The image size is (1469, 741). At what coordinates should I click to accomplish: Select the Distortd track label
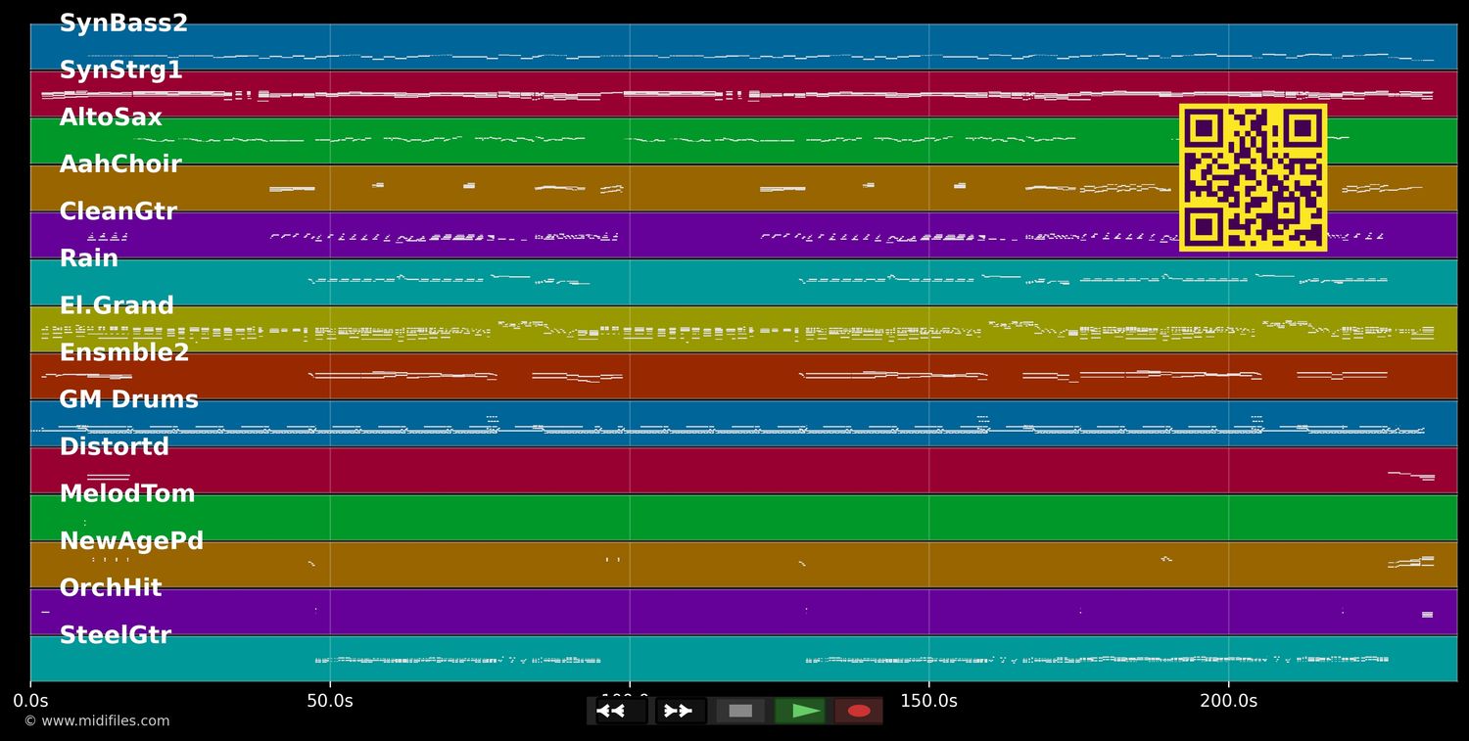pyautogui.click(x=114, y=446)
